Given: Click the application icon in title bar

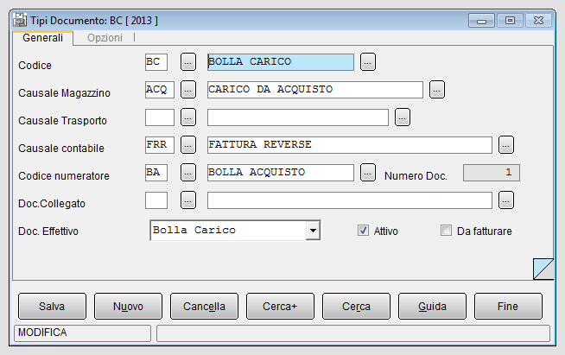Looking at the screenshot, I should click(x=20, y=20).
